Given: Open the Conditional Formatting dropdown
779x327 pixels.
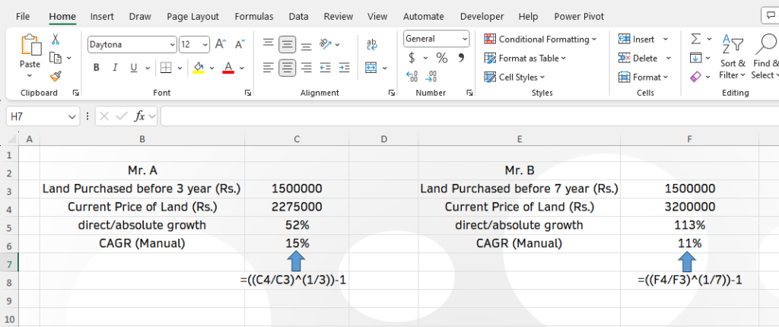Looking at the screenshot, I should 540,39.
